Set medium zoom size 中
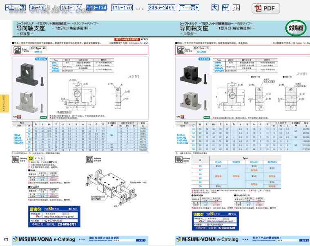Image resolution: width=310 pixels, height=246 pixels. point(225,7)
